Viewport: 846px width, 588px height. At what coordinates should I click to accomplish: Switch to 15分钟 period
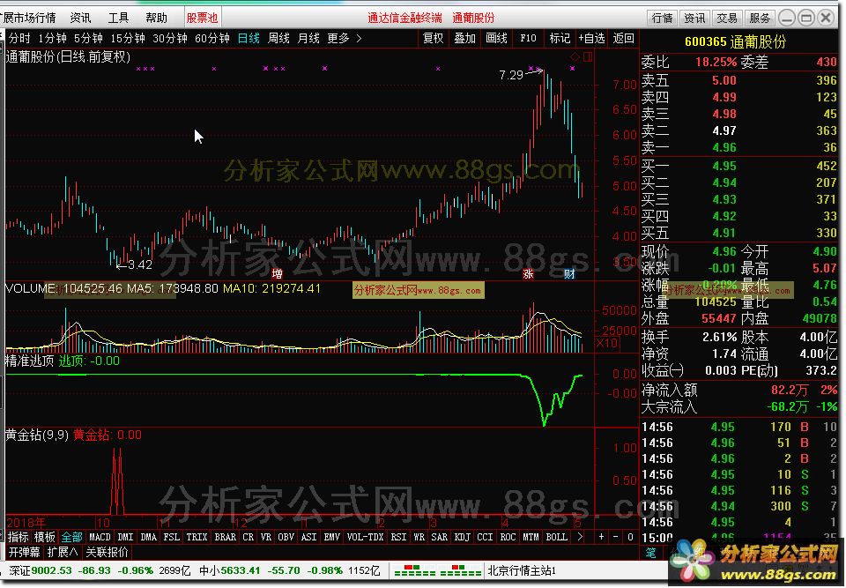pyautogui.click(x=128, y=38)
